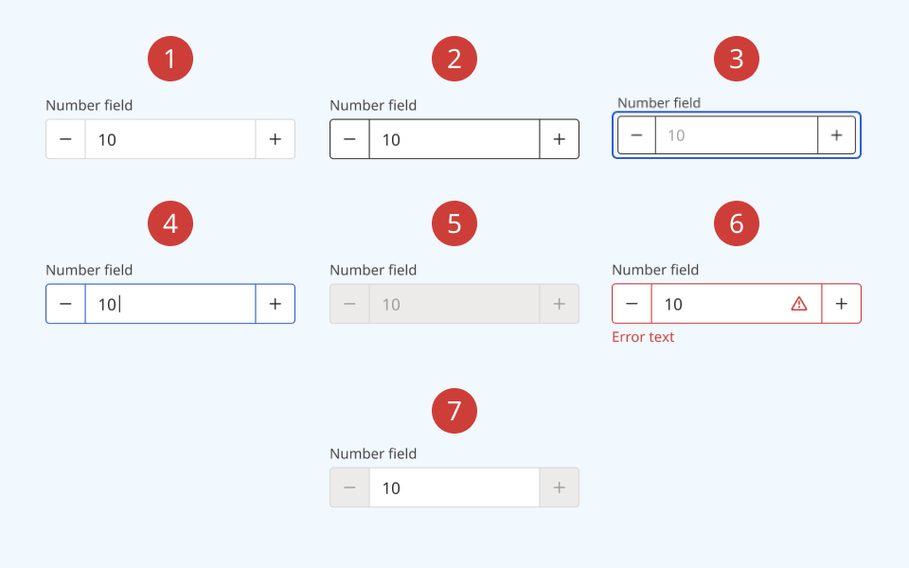The width and height of the screenshot is (909, 568).
Task: Increase the value in example 2's field
Action: [x=560, y=139]
